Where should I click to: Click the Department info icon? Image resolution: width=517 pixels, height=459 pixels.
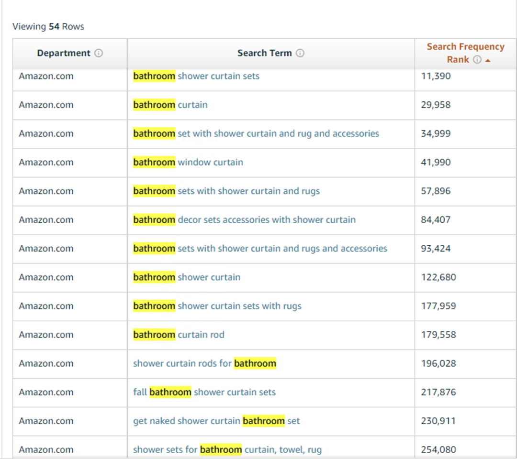(99, 53)
